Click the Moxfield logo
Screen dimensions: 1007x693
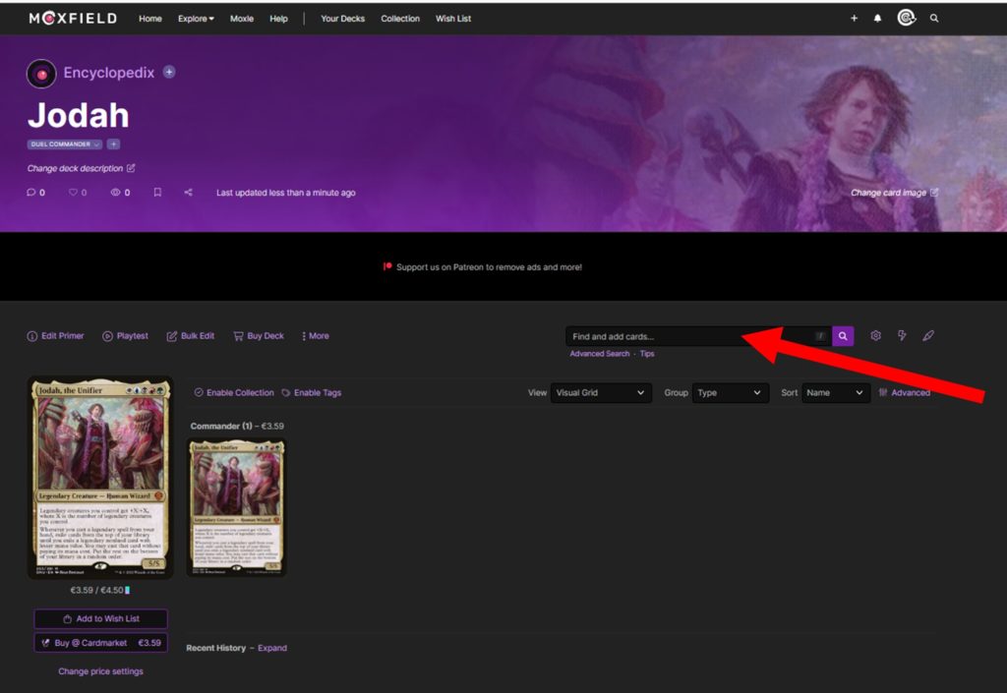(73, 19)
